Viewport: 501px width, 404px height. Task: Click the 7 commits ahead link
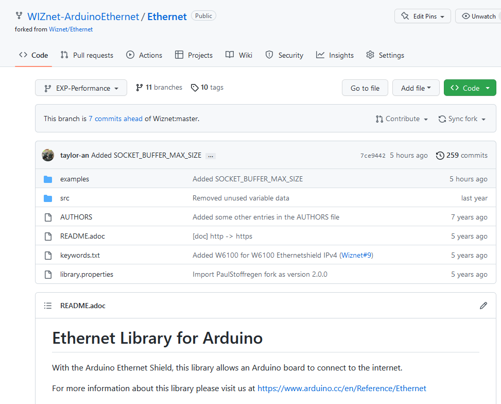tap(115, 119)
